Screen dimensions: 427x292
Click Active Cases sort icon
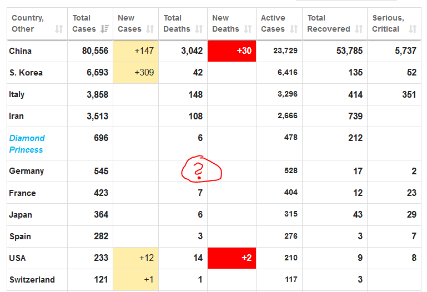(x=294, y=29)
